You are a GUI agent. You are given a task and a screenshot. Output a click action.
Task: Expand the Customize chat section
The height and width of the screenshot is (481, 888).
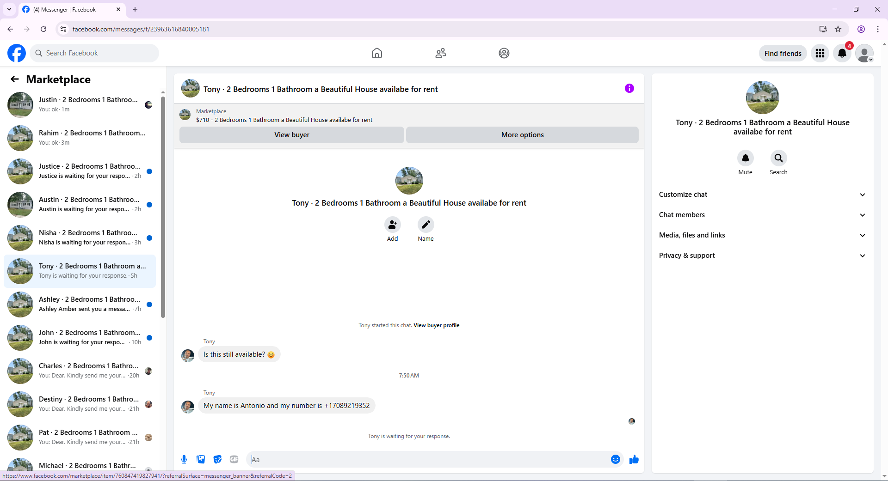pyautogui.click(x=763, y=195)
